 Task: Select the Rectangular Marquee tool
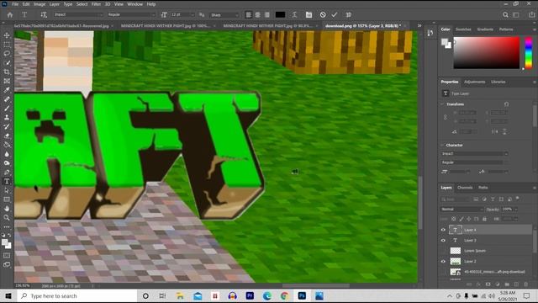[7, 45]
